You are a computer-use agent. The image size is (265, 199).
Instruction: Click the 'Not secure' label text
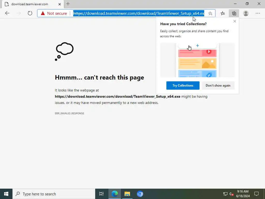coord(57,13)
